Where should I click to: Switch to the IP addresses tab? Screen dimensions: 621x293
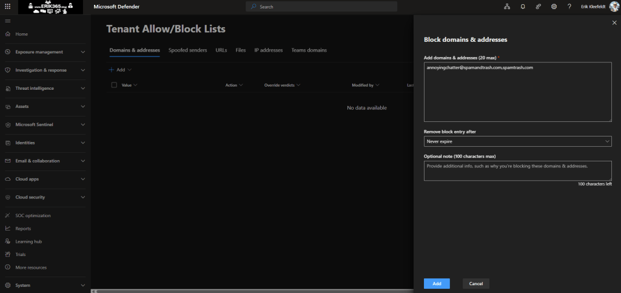[268, 50]
